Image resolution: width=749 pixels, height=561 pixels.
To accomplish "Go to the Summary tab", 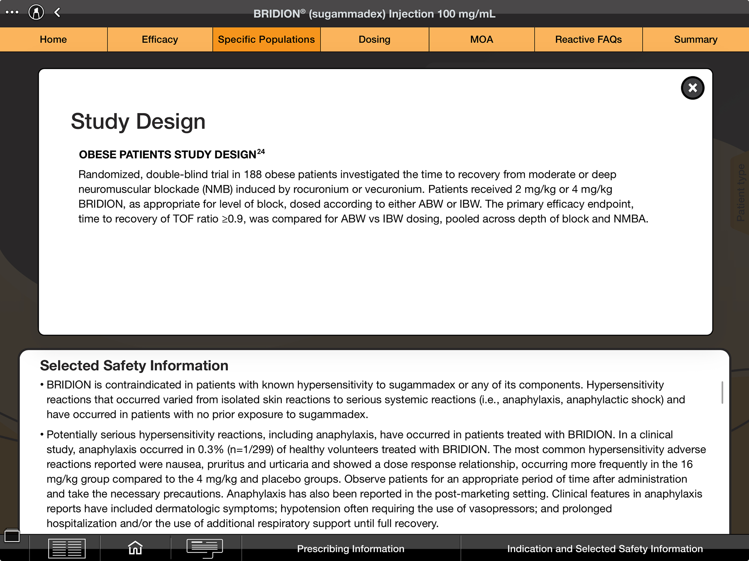I will click(696, 39).
